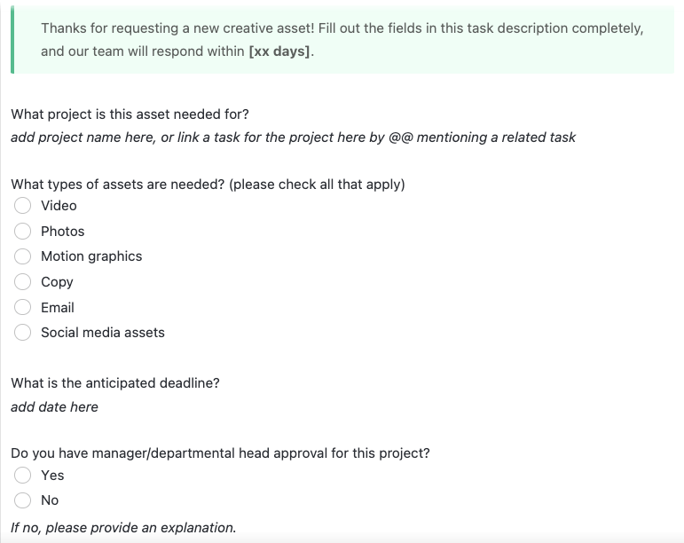
Task: Click the "Social media assets" label text
Action: click(103, 333)
